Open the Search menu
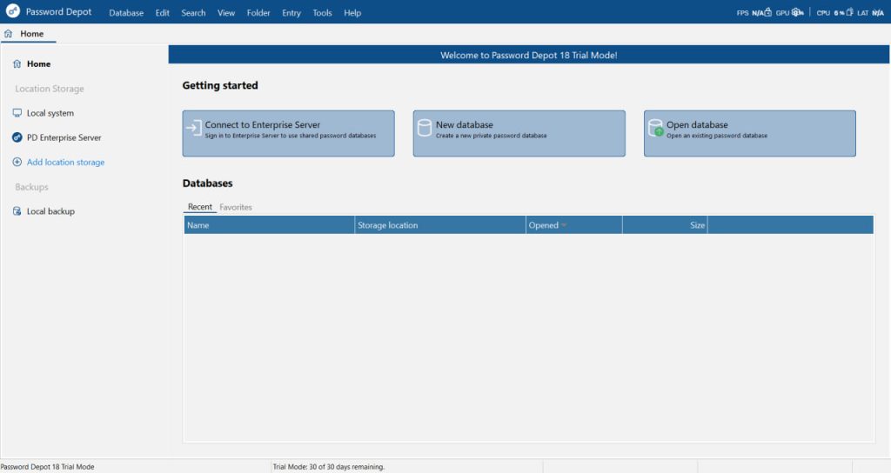This screenshot has height=473, width=891. 193,12
